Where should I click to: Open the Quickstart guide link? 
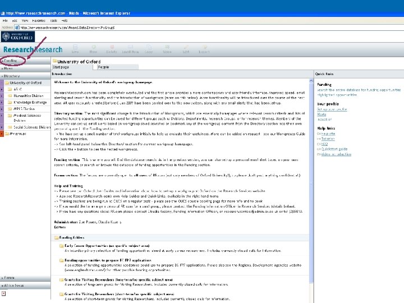pos(334,149)
